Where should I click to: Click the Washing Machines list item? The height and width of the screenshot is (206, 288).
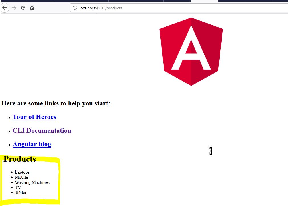point(32,182)
